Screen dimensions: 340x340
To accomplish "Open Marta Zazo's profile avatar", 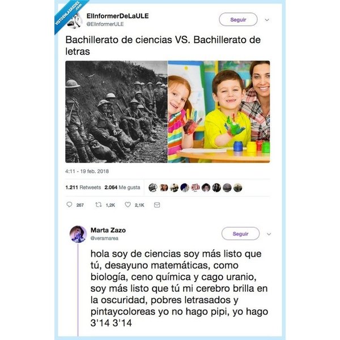I will click(78, 234).
